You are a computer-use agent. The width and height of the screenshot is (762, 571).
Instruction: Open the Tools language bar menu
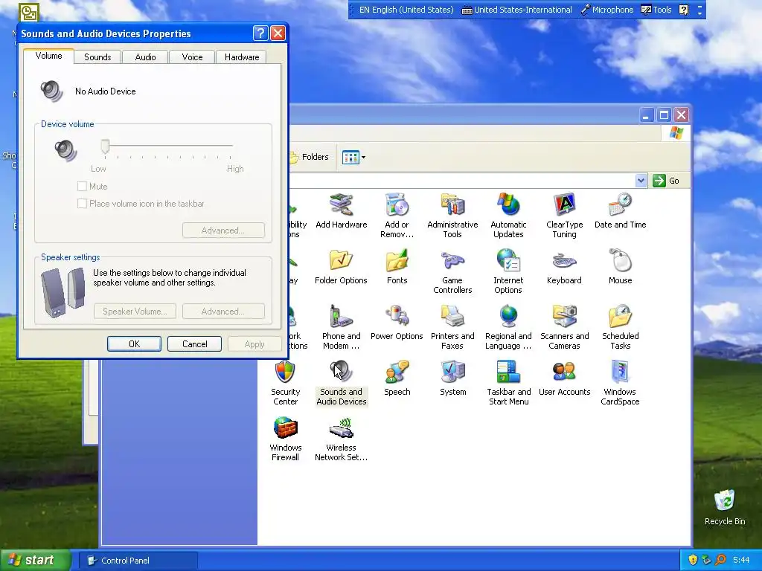[656, 10]
